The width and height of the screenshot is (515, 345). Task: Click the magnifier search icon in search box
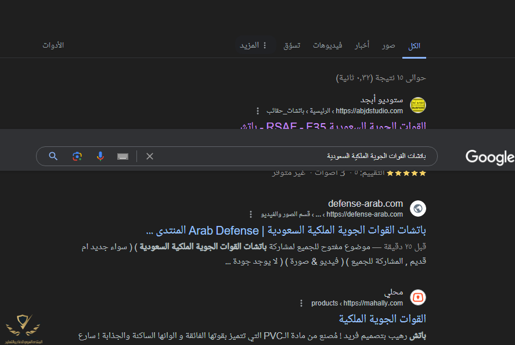[53, 156]
